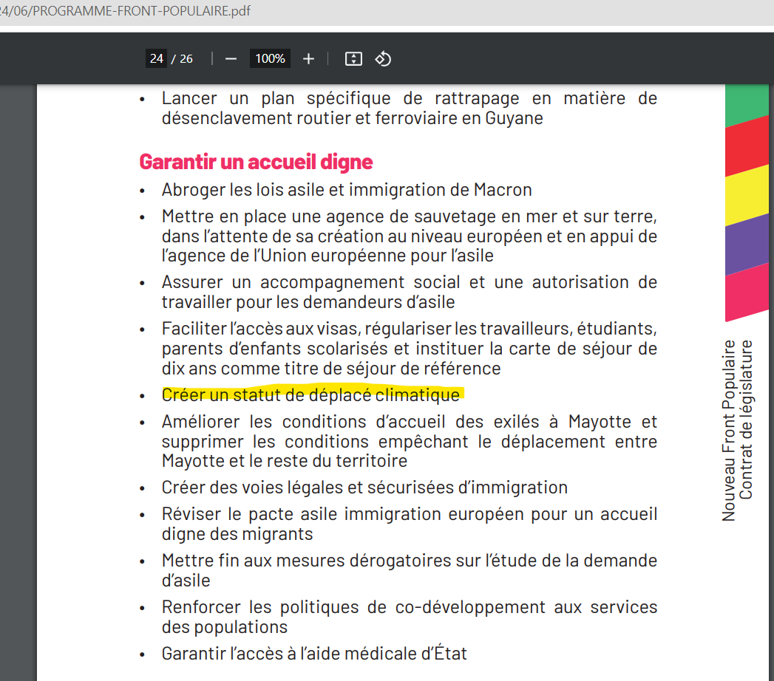This screenshot has height=681, width=774.
Task: Click the zoom out minus icon
Action: (x=231, y=59)
